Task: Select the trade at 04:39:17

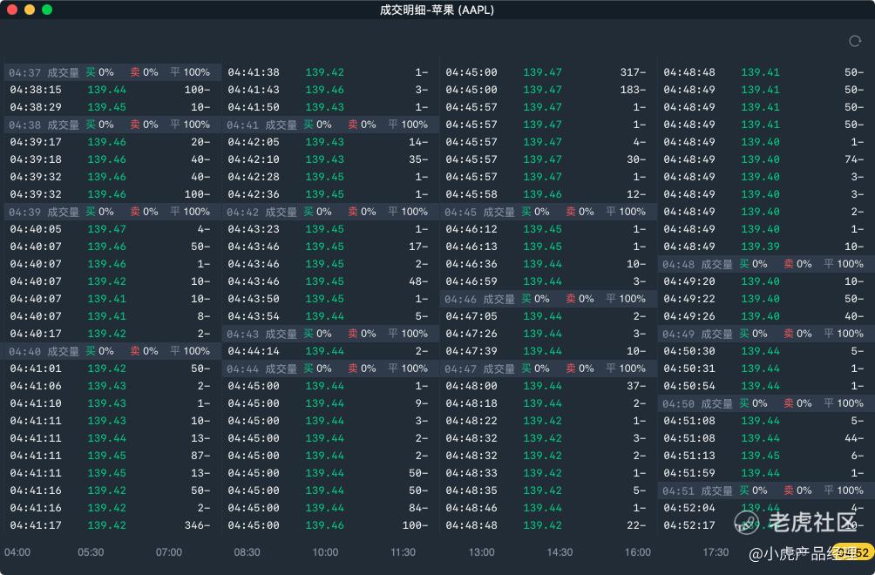Action: [112, 142]
